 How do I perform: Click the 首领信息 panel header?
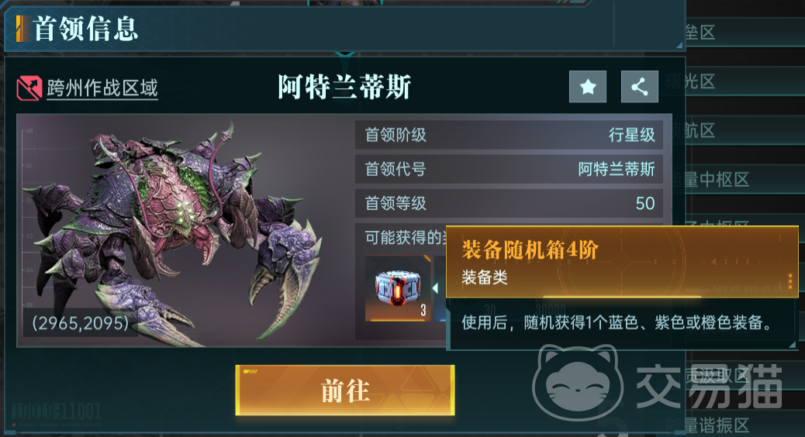point(344,28)
